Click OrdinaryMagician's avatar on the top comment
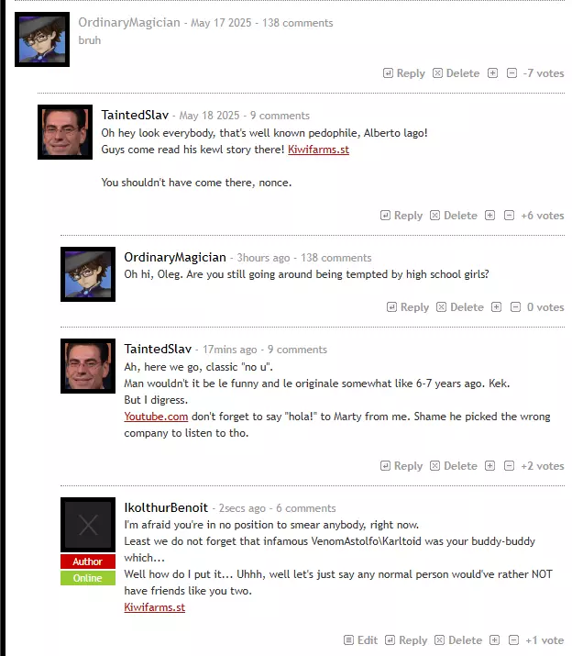Image resolution: width=572 pixels, height=656 pixels. coord(42,39)
